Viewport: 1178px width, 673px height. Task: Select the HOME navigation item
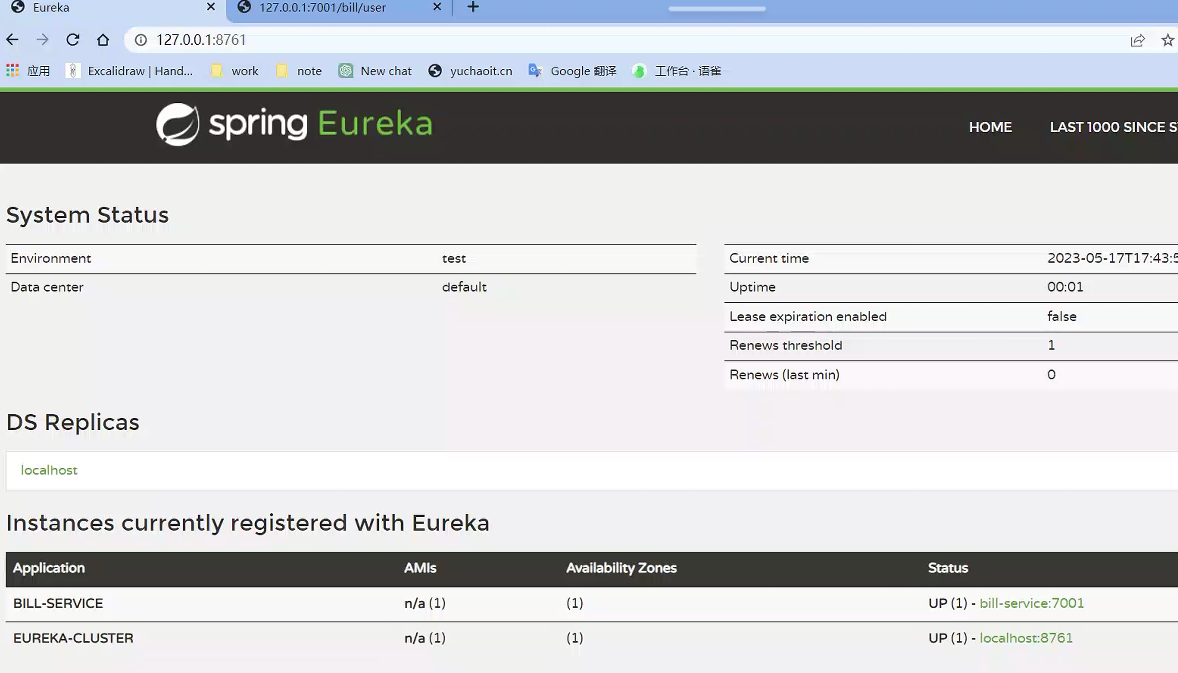click(x=990, y=127)
